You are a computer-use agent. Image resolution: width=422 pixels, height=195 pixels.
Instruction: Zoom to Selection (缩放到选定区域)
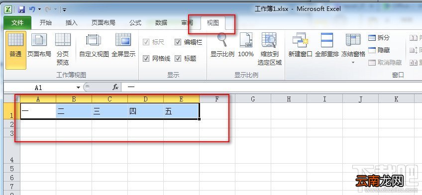pyautogui.click(x=269, y=49)
